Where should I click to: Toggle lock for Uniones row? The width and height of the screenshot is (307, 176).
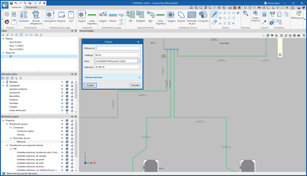(x=72, y=135)
